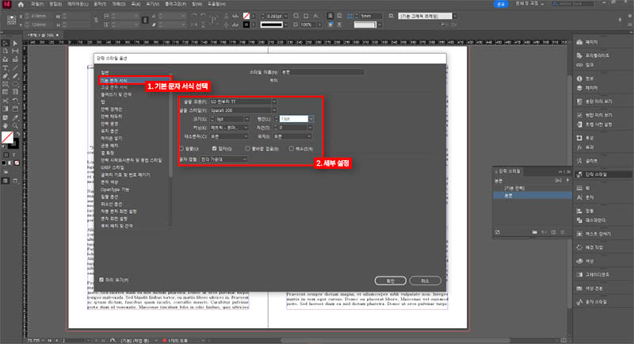Open the Edit menu
This screenshot has width=634, height=344.
55,4
